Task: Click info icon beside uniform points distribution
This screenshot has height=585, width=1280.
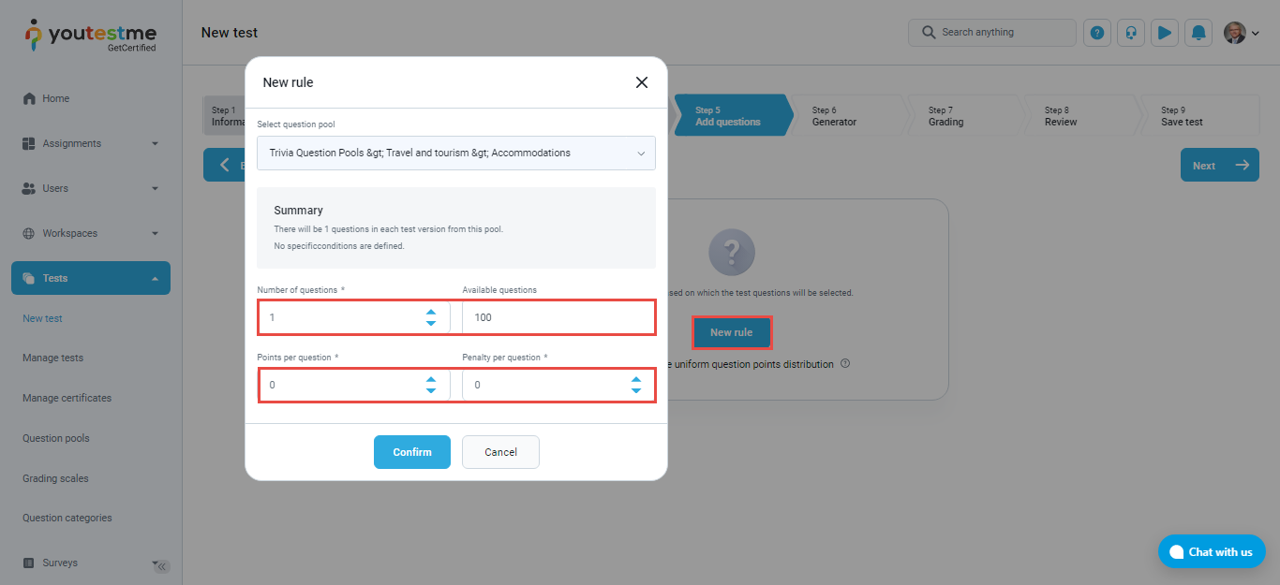Action: pos(845,363)
